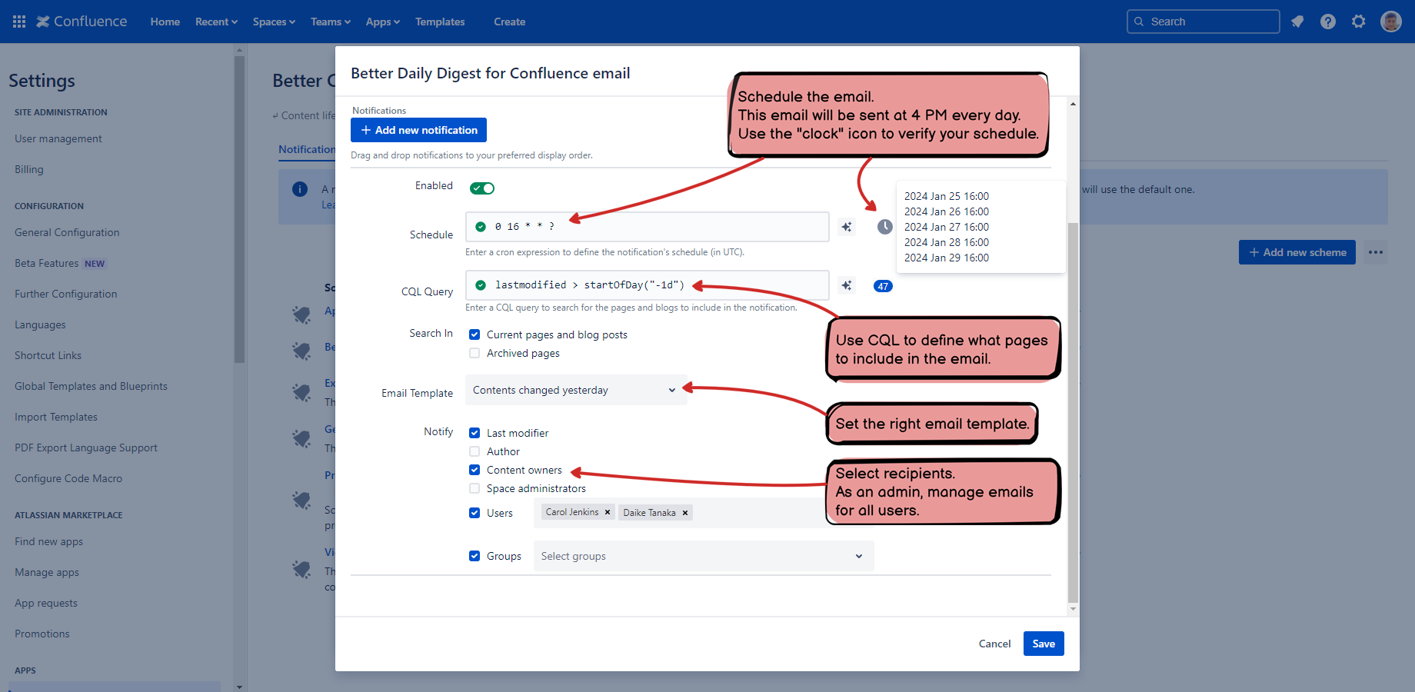Click the Save button
The image size is (1415, 692).
(x=1043, y=644)
